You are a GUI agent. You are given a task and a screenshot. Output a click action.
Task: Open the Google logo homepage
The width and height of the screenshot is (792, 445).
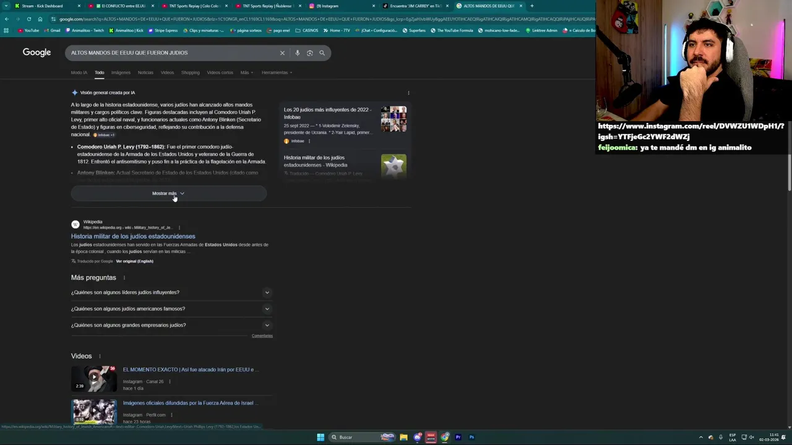37,53
